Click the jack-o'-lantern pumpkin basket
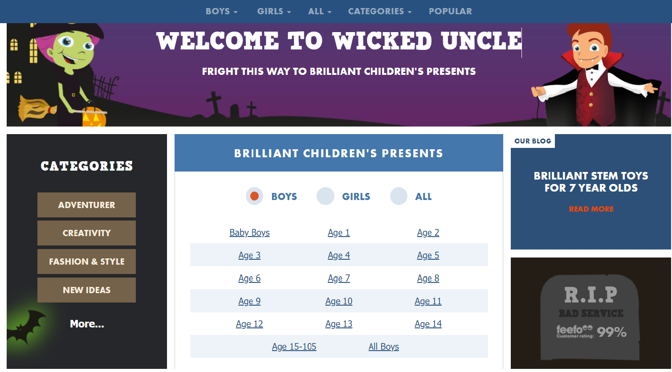Screen dimensions: 672x372 click(x=94, y=116)
